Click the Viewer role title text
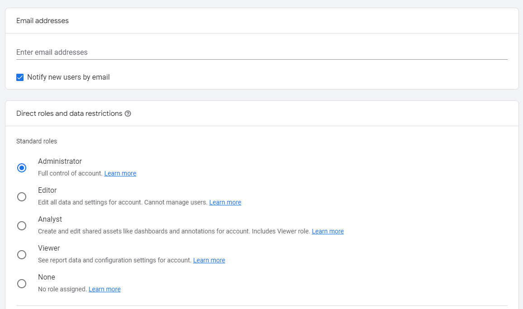 (x=49, y=248)
